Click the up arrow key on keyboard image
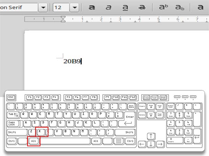 tap(151, 136)
